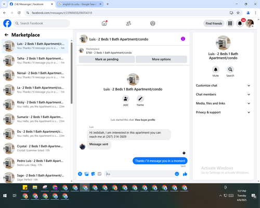
Task: Open the Windows Start button
Action: click(x=5, y=196)
